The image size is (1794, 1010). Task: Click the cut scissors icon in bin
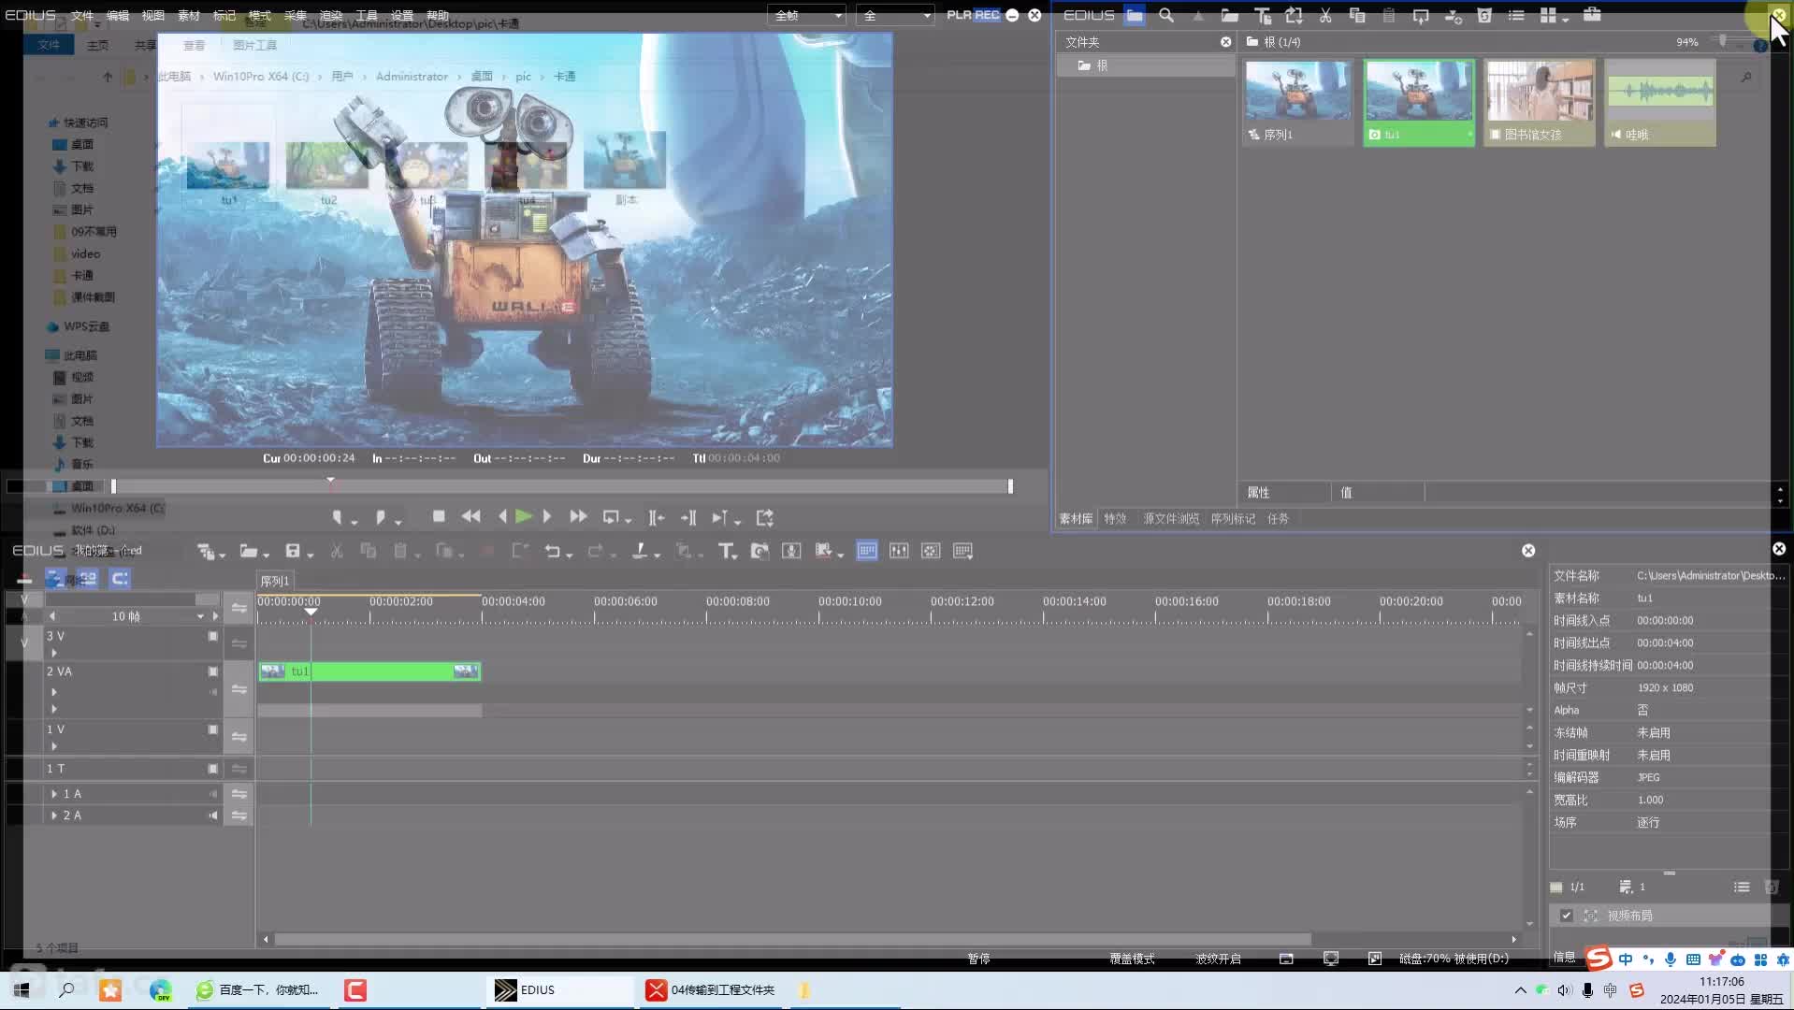pos(1325,15)
